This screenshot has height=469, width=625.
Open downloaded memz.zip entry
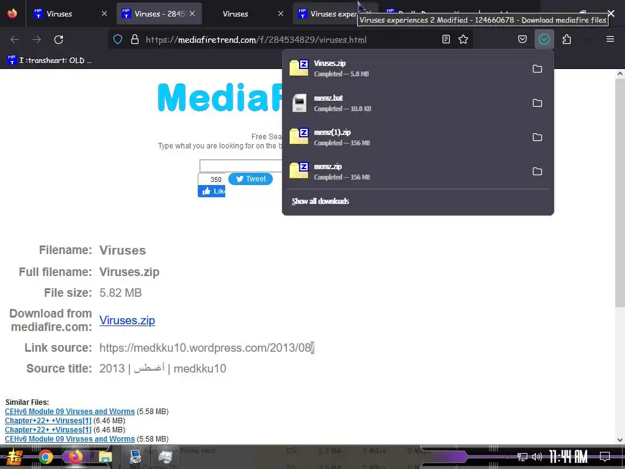click(405, 172)
